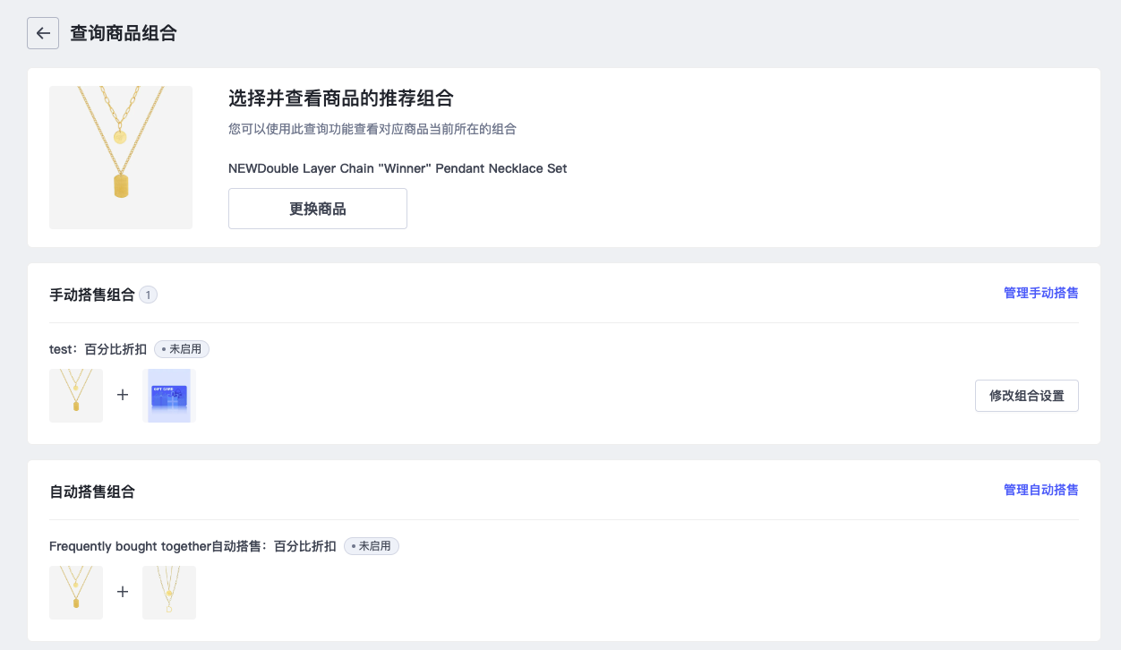
Task: Click the first necklace thumbnail in the Frequently bought together bundle
Action: pos(76,593)
